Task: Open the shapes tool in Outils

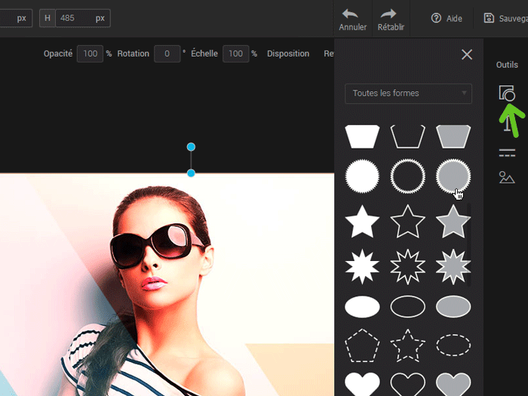Action: (x=506, y=94)
